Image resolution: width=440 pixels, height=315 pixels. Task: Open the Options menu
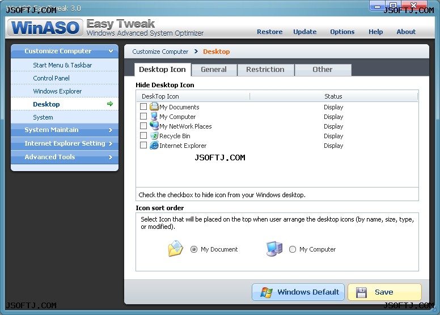point(342,32)
